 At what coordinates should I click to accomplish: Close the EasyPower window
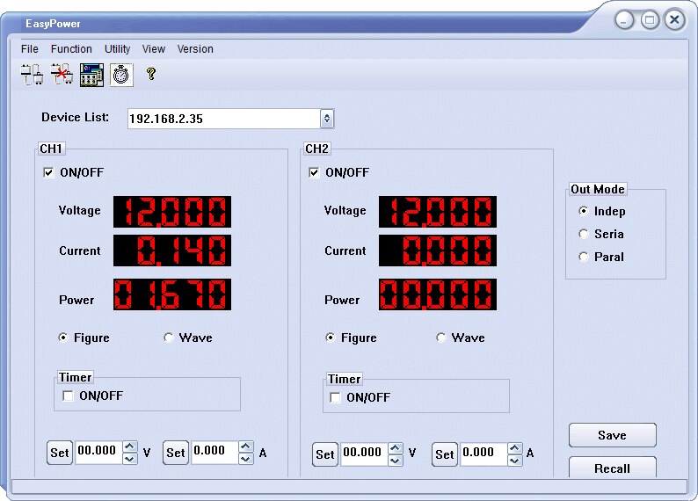[675, 20]
